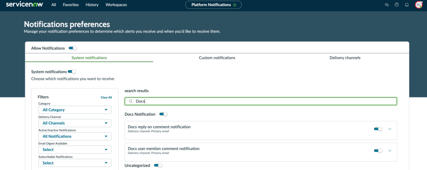Disable Docs reply on comment notification
Image resolution: width=427 pixels, height=170 pixels.
378,129
